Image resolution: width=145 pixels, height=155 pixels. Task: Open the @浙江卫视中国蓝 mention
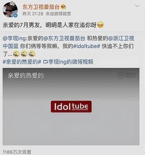(x=68, y=42)
